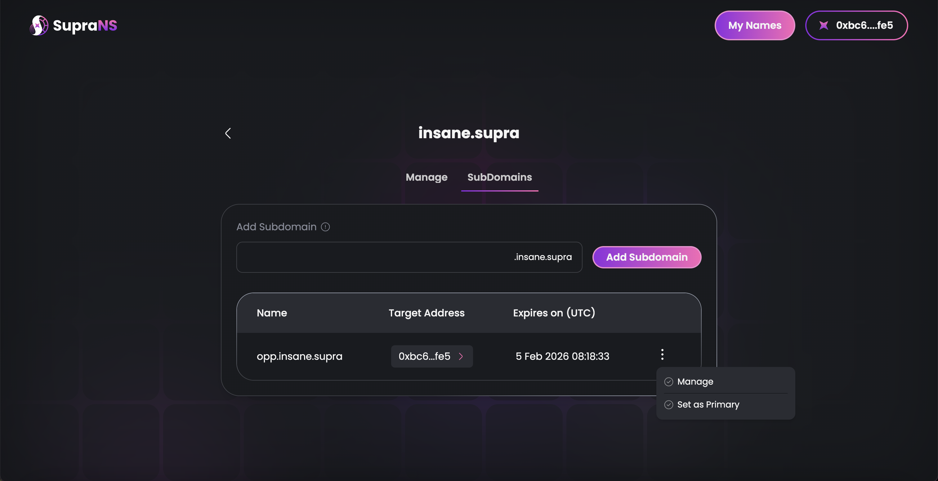This screenshot has height=481, width=938.
Task: Click the SupraNS logo icon
Action: [38, 25]
